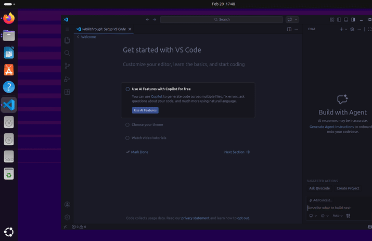Open the session target dropdown in chat input
Viewport: 372px width, 241px height.
pyautogui.click(x=313, y=215)
